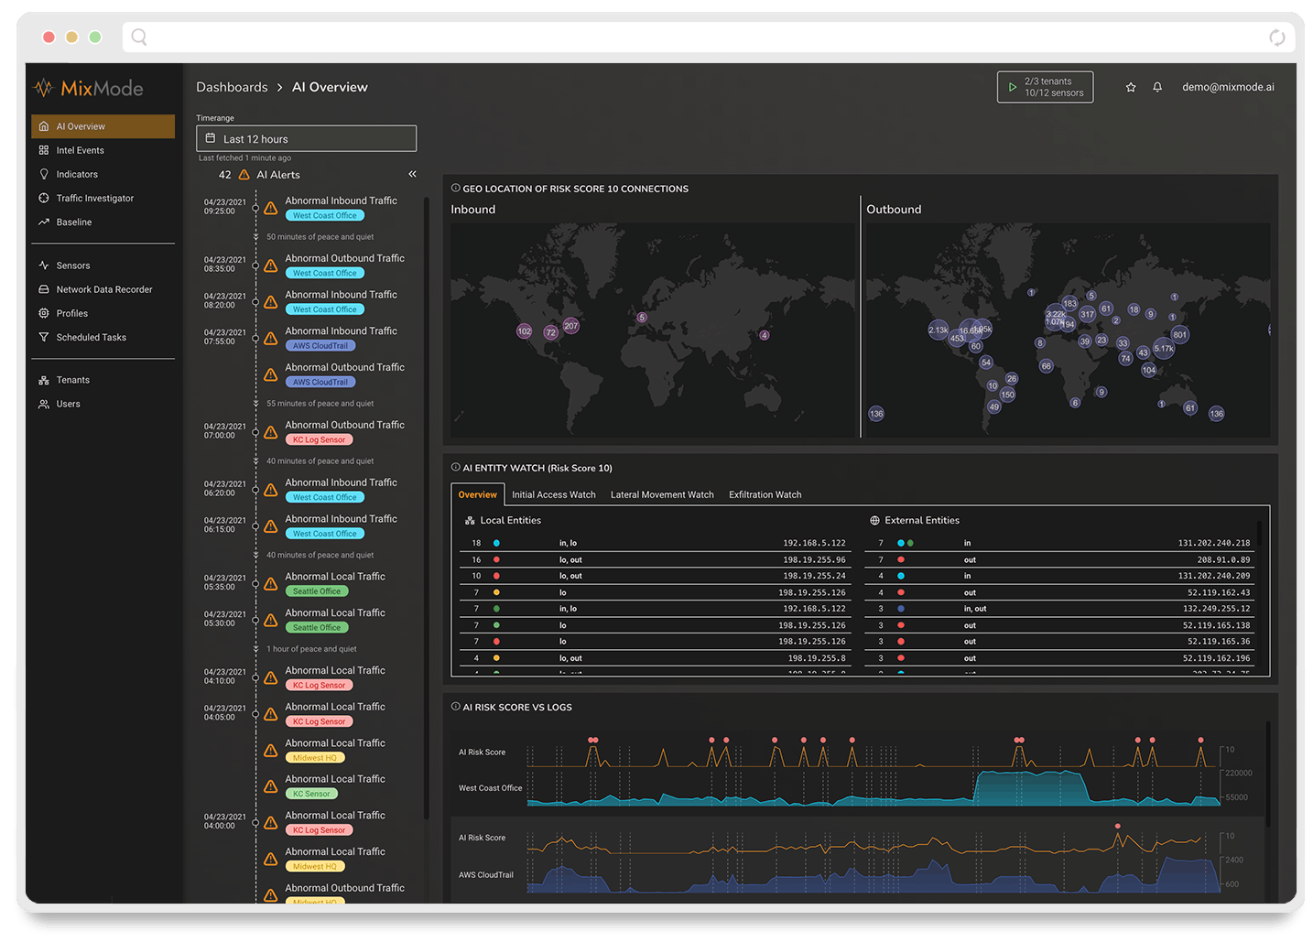Click the Seattle Office tag on the 05:35:00 alert
Viewport: 1313px width, 942px height.
pyautogui.click(x=317, y=591)
